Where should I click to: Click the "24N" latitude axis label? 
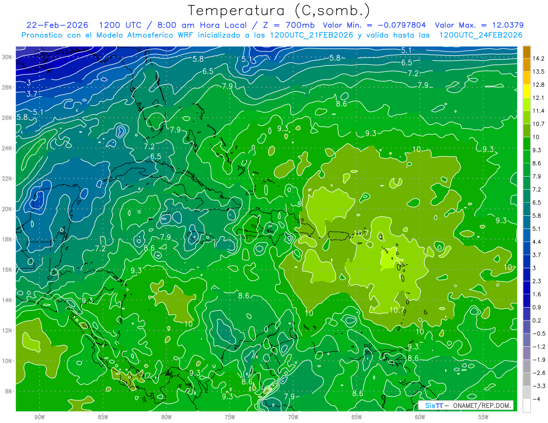coord(7,148)
